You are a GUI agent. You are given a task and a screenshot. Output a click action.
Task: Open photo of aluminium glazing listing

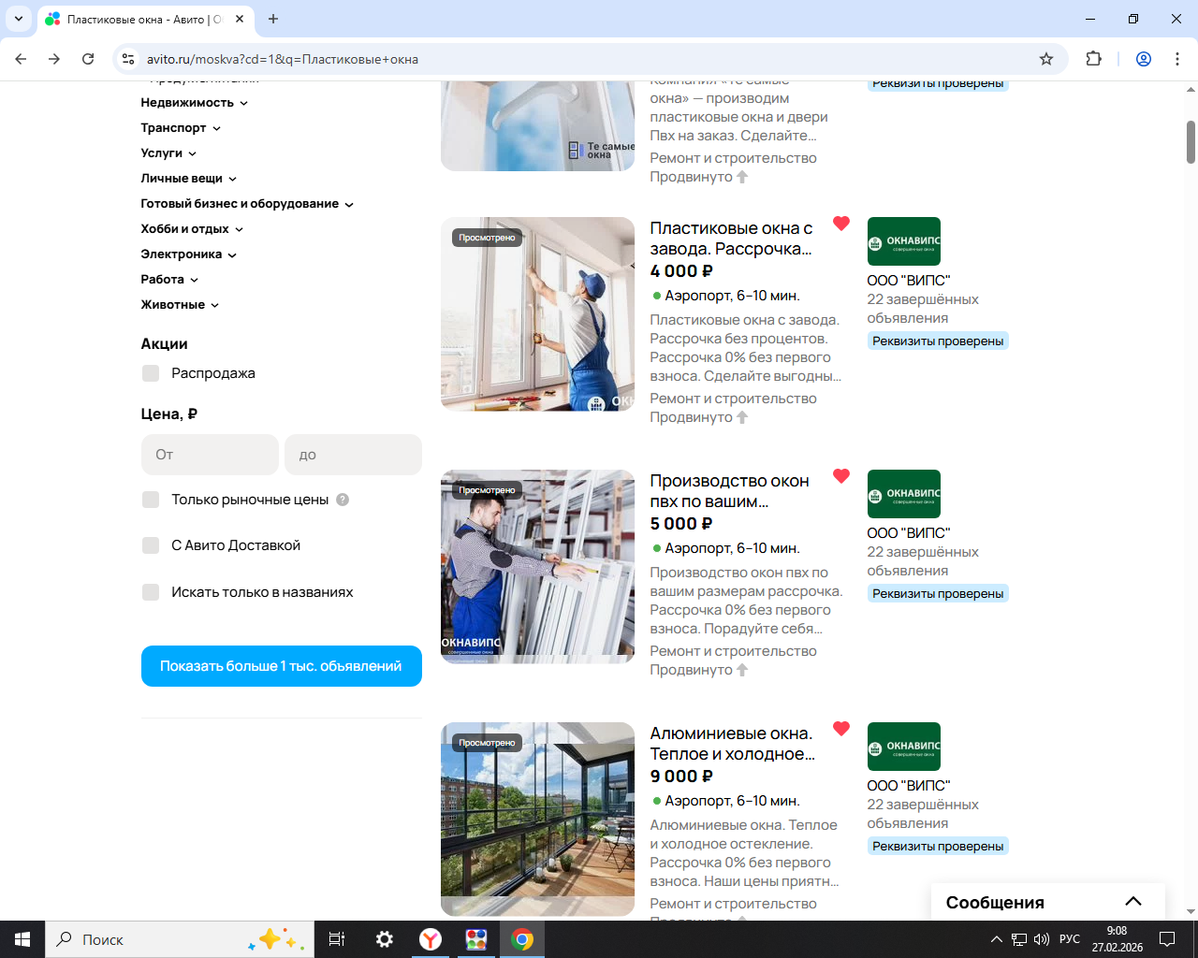pyautogui.click(x=537, y=820)
